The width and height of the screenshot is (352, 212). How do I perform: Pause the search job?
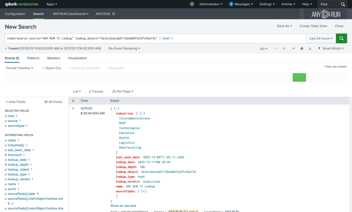(276, 49)
